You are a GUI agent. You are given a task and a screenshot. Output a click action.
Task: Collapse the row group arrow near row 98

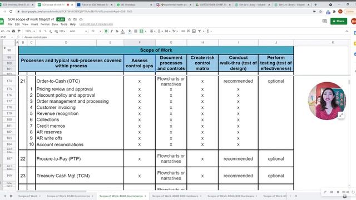coord(5,48)
